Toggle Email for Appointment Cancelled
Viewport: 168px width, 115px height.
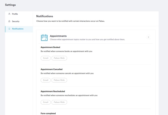coord(45,80)
